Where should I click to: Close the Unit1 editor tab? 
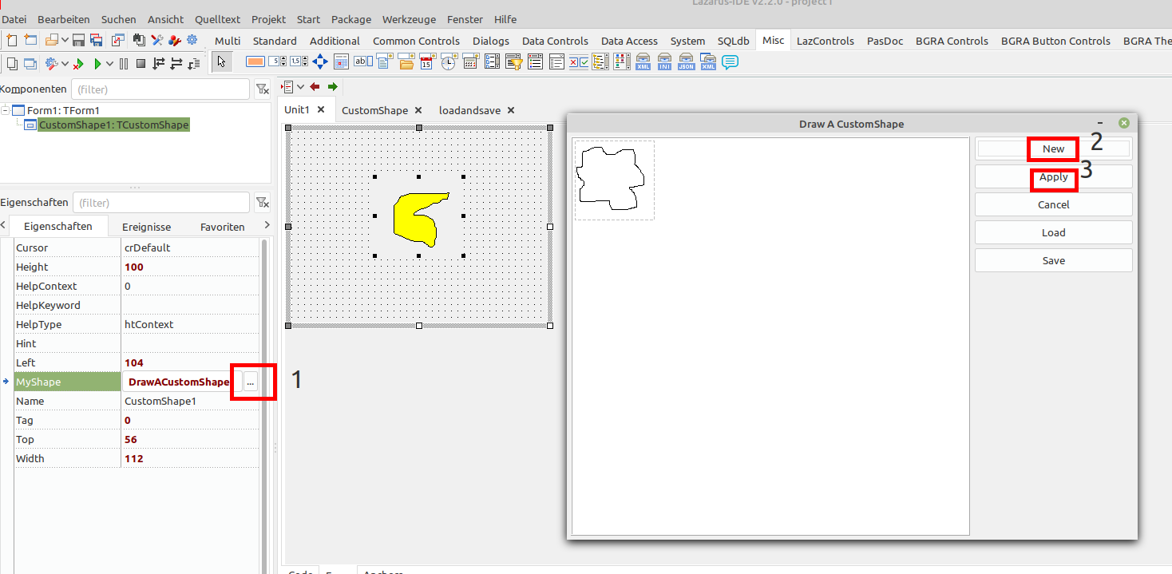point(321,110)
